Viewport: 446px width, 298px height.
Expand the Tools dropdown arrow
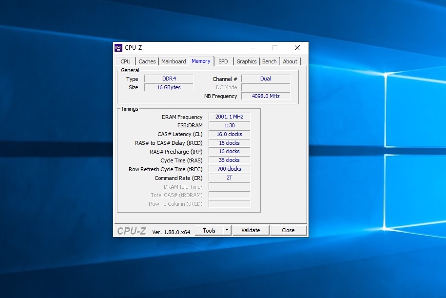tap(227, 230)
